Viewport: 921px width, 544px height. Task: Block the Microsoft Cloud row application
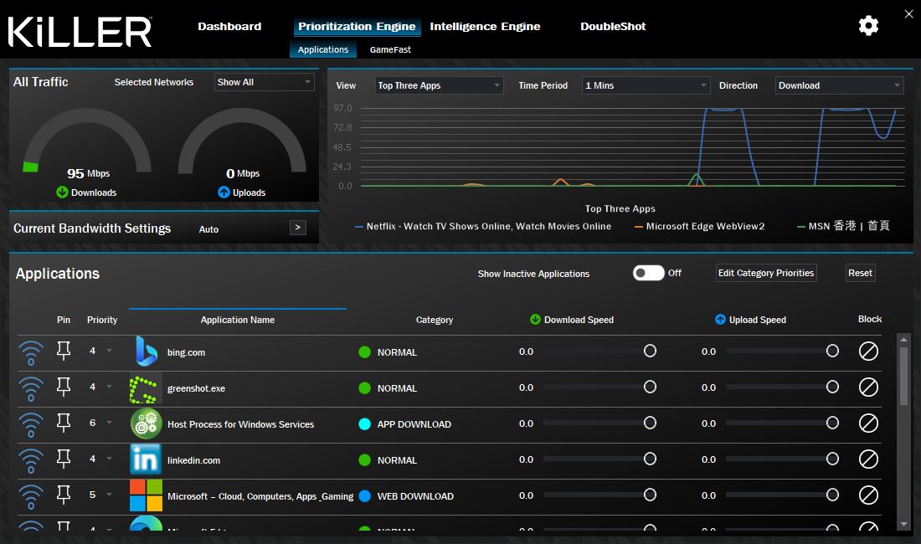tap(868, 495)
